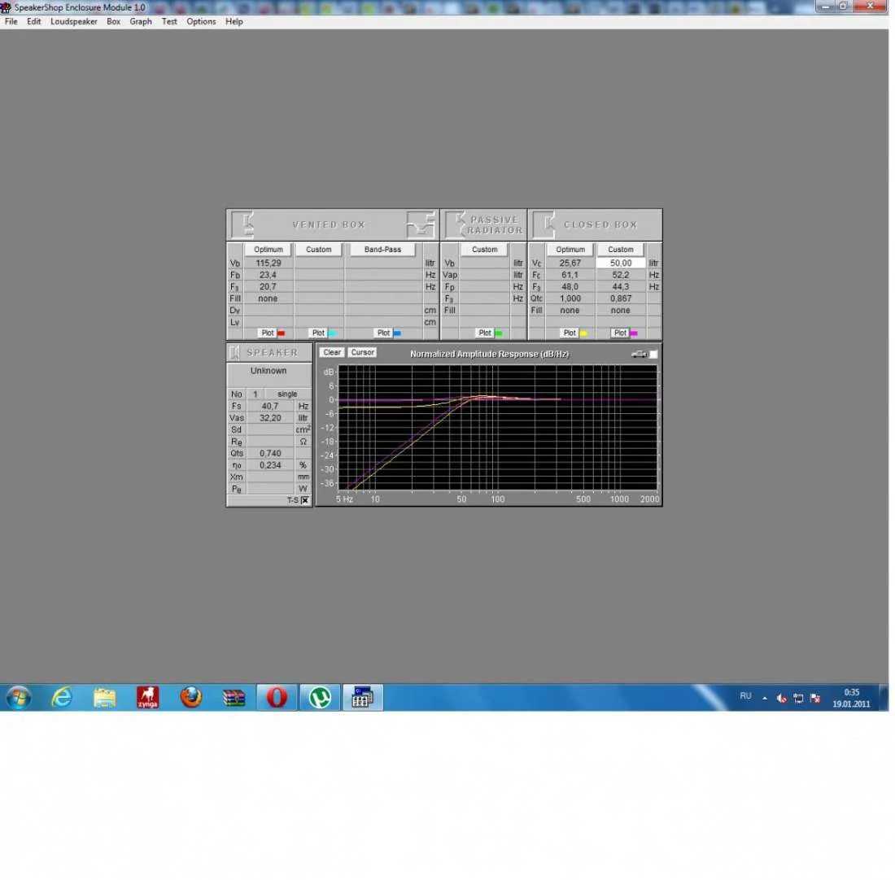Click the Qts value 0,740 field
The height and width of the screenshot is (880, 895).
point(270,453)
